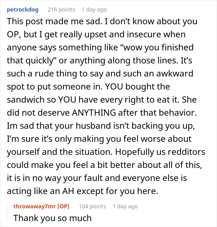Open the timestamp on petrockdog's comment

[94, 10]
